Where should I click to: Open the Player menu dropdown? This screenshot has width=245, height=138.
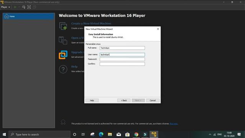(5, 7)
